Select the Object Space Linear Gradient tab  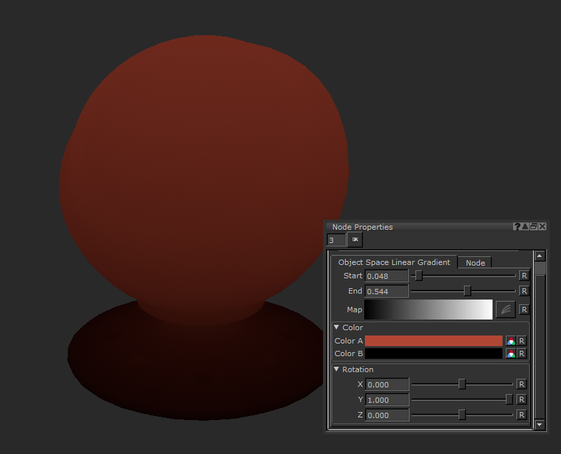click(x=394, y=262)
